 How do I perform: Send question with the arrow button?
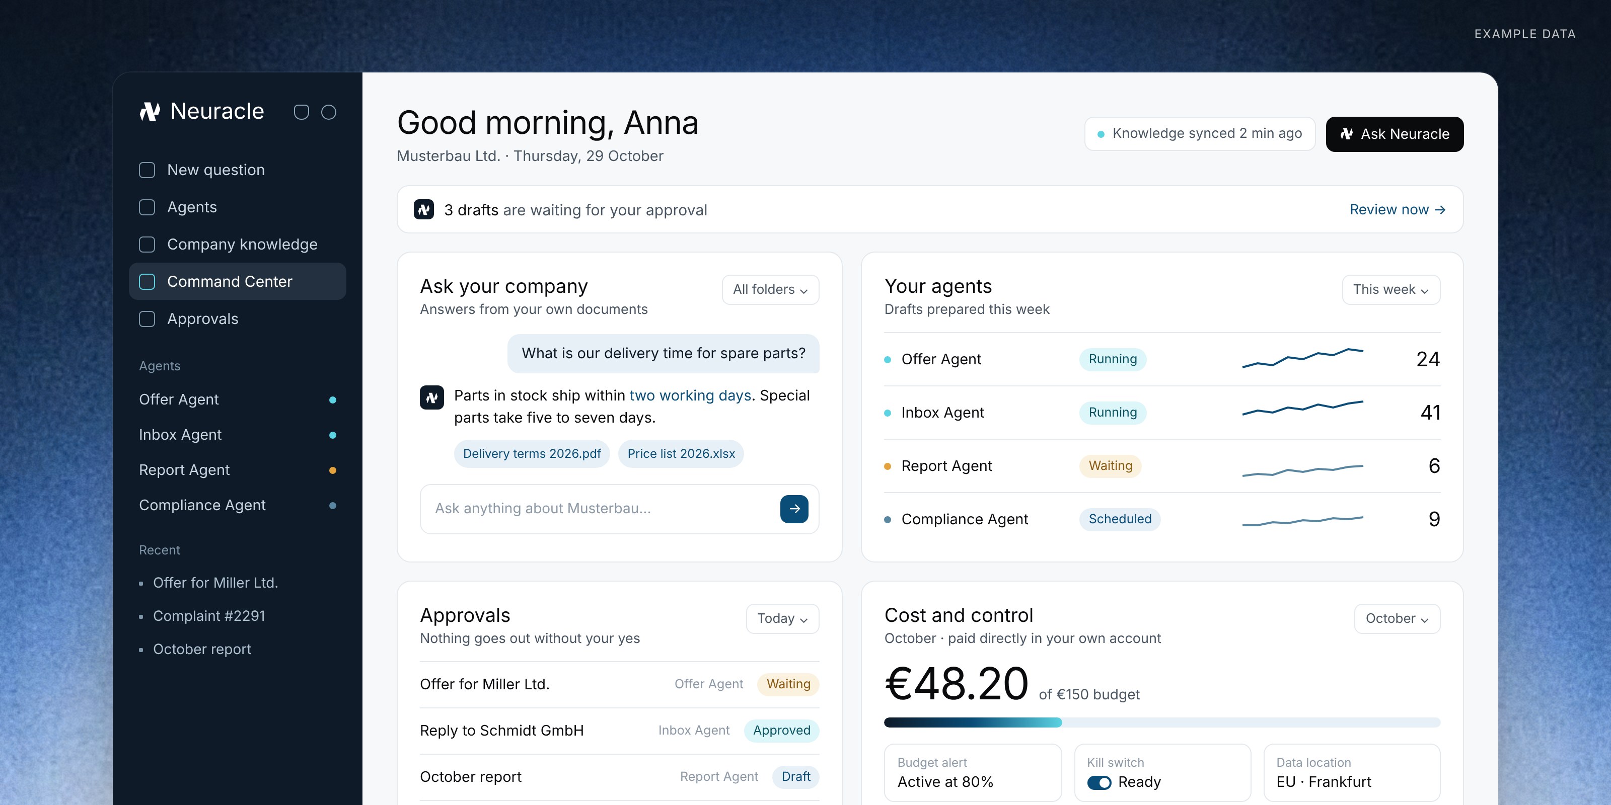[794, 509]
